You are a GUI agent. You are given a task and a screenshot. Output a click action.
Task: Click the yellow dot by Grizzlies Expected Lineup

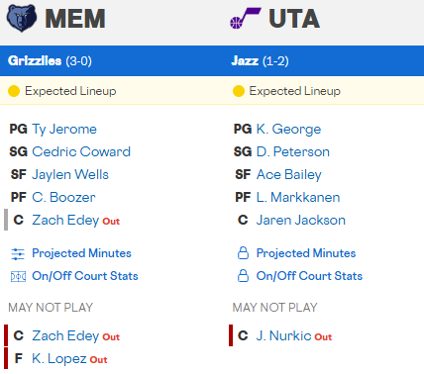(14, 91)
